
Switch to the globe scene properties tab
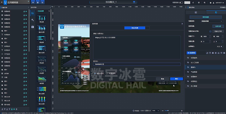[216, 12]
